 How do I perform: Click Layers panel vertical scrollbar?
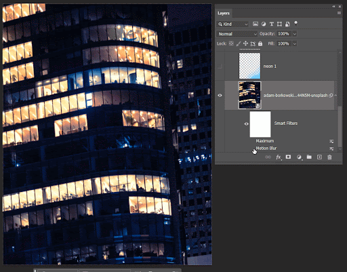click(340, 127)
